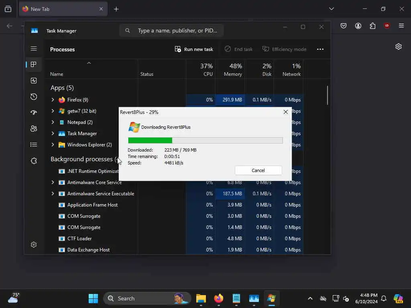Sort processes by CPU column

201,69
